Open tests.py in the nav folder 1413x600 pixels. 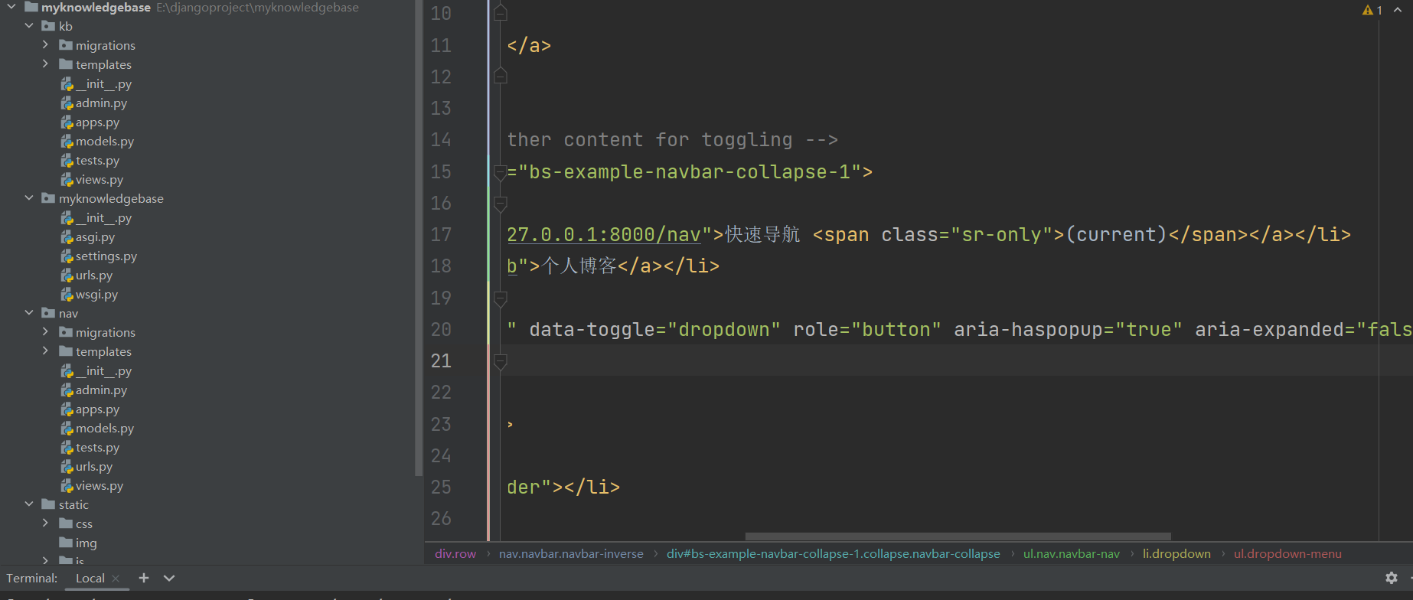click(x=97, y=447)
